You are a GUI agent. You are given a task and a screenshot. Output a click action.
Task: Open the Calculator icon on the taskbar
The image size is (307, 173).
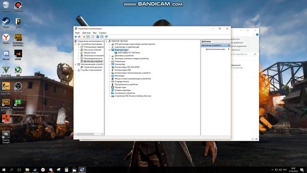pos(66,170)
